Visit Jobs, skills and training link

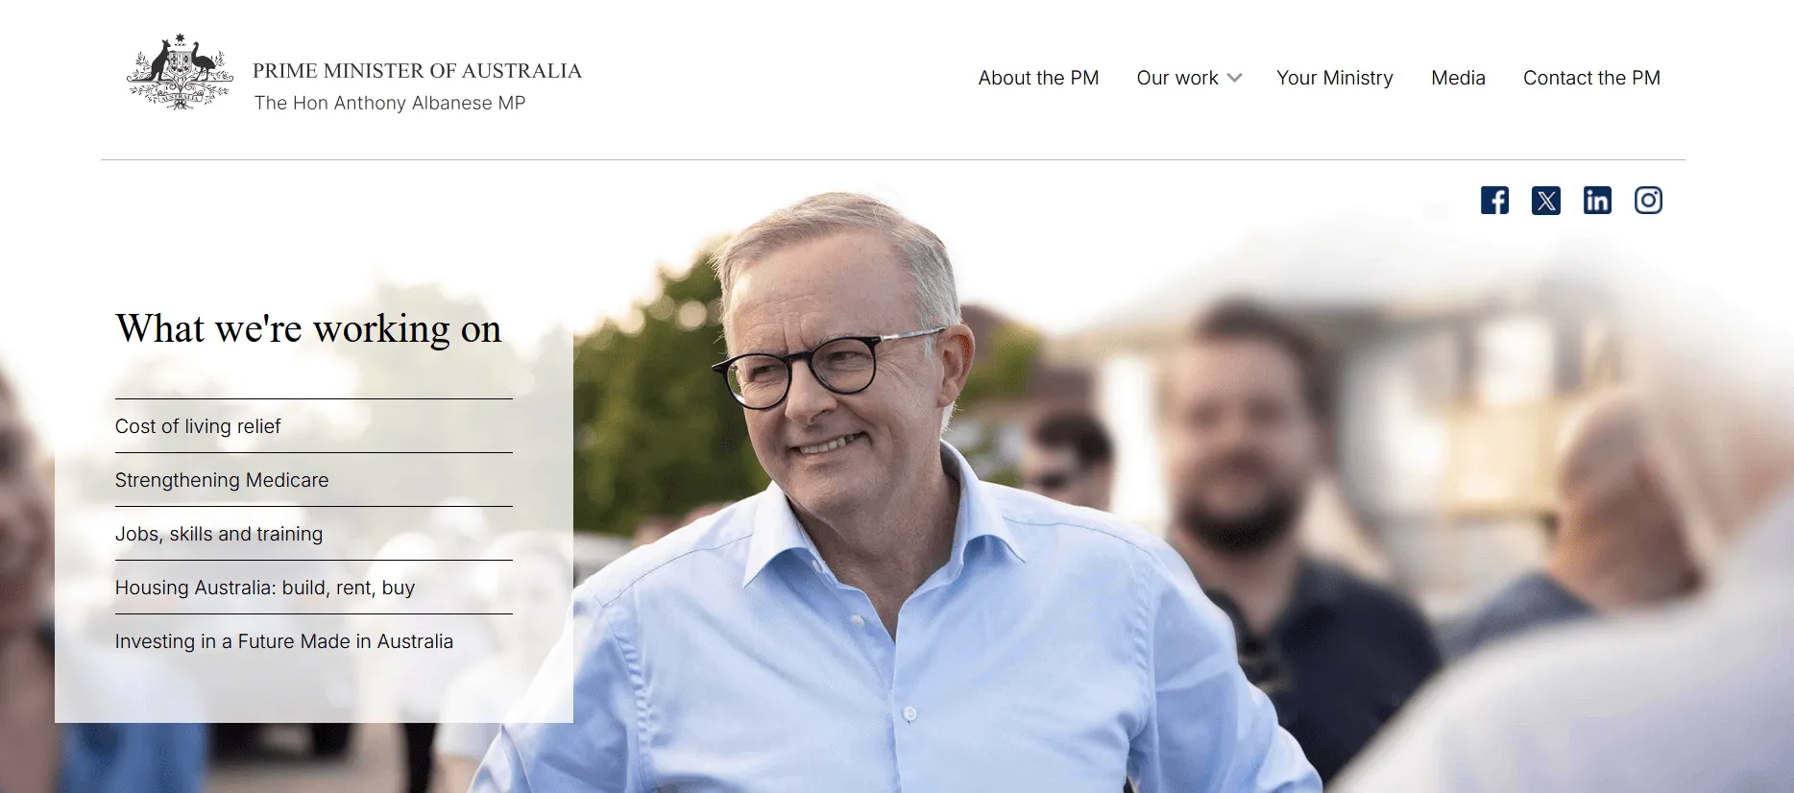click(x=219, y=534)
